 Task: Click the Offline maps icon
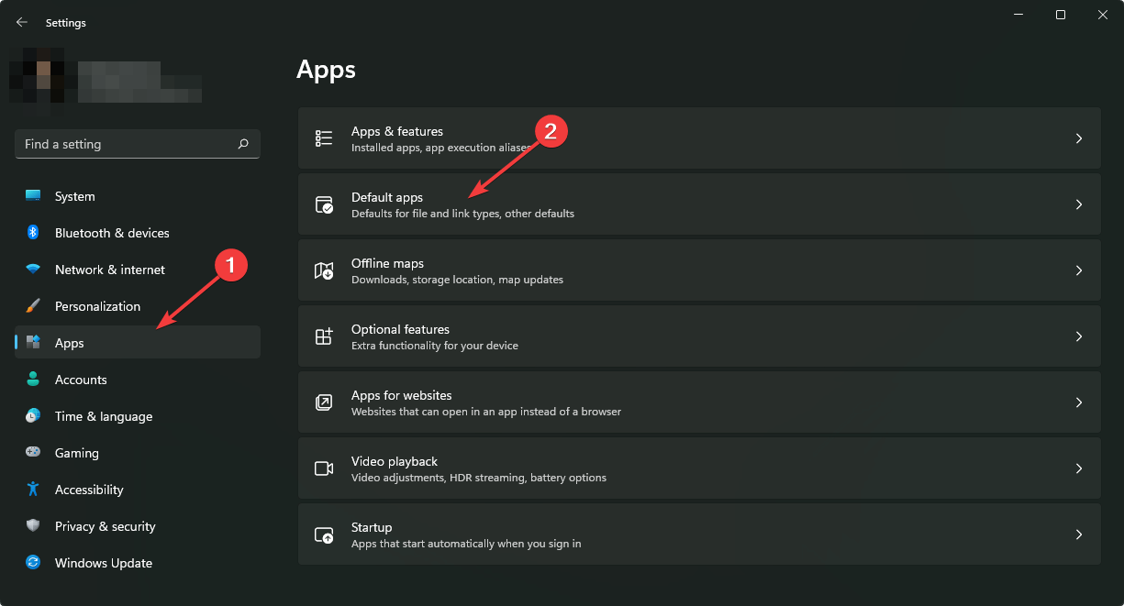pos(324,270)
